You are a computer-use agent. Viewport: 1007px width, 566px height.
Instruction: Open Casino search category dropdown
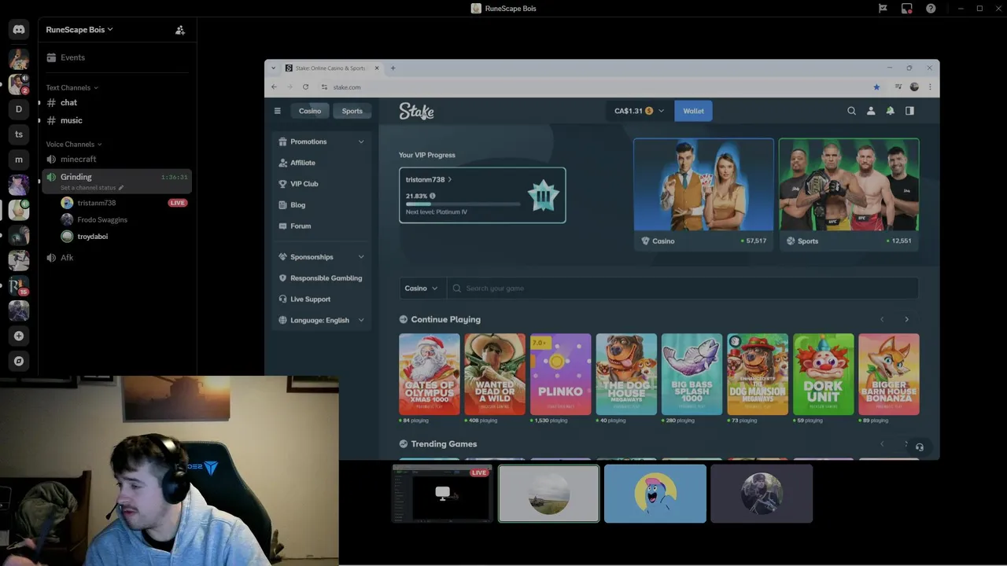click(x=422, y=289)
